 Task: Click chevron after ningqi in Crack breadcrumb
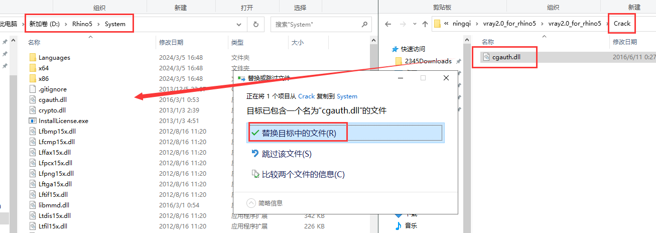coord(477,24)
